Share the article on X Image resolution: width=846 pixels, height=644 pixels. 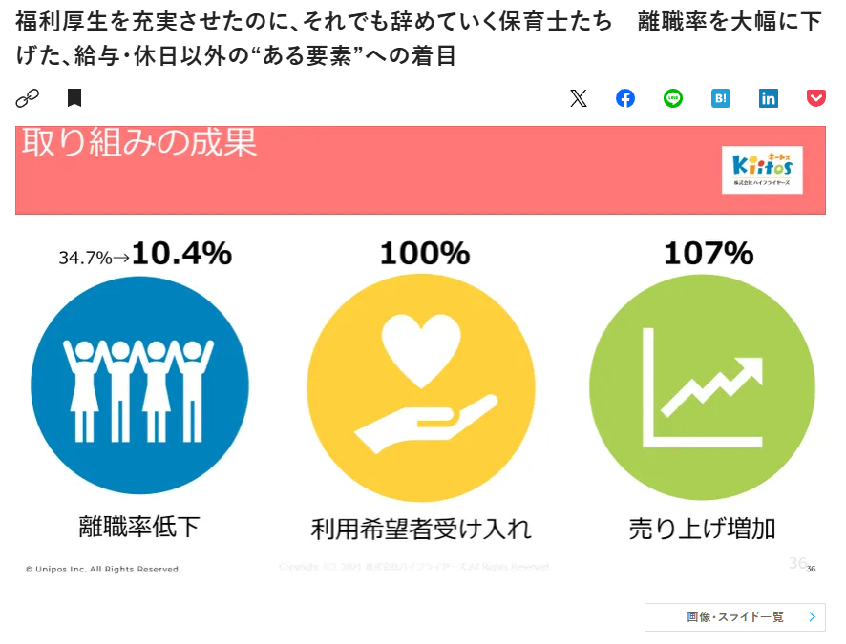578,98
